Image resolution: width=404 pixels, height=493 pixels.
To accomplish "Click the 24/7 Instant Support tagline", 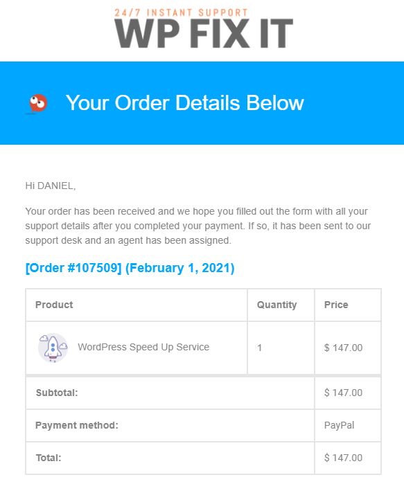I will pyautogui.click(x=182, y=12).
